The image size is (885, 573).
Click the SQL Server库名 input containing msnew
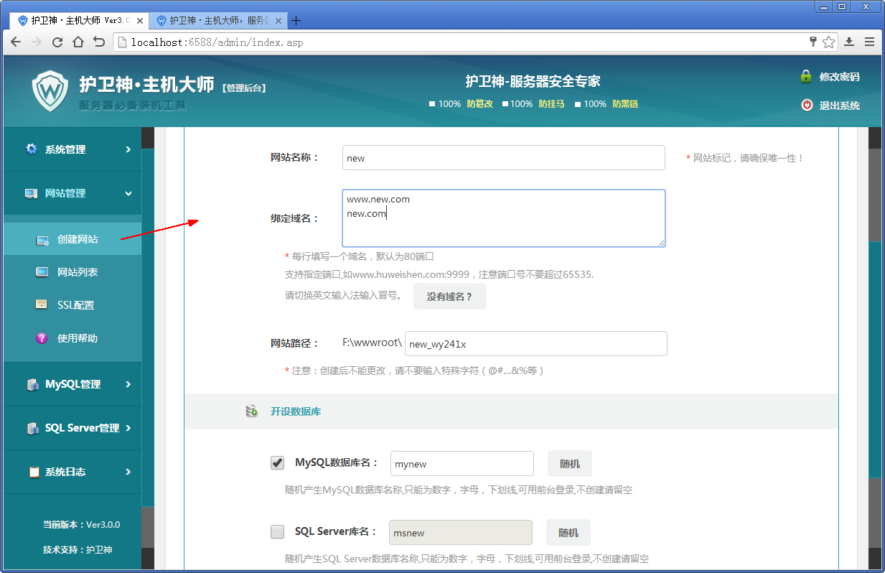461,533
